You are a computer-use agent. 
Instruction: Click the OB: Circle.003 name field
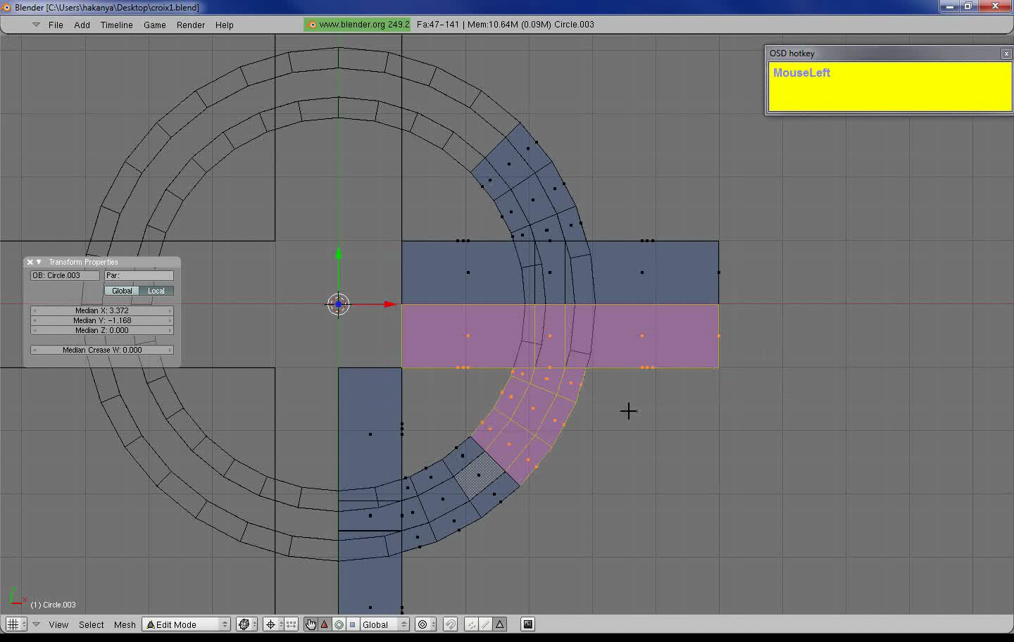pyautogui.click(x=65, y=275)
